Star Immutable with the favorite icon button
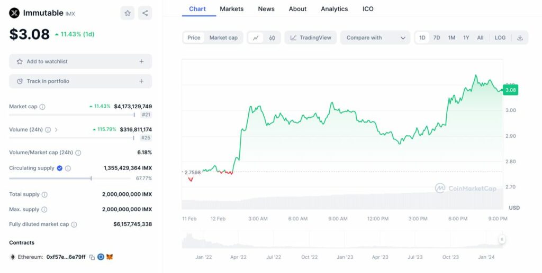Screen dimensions: 542x273 [128, 13]
